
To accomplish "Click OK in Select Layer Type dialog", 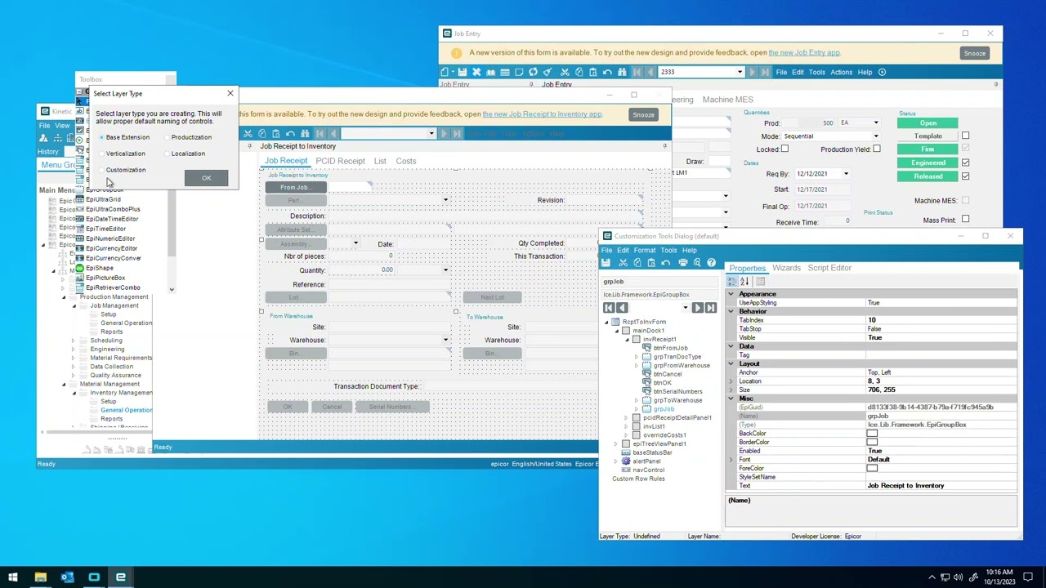I will point(206,178).
